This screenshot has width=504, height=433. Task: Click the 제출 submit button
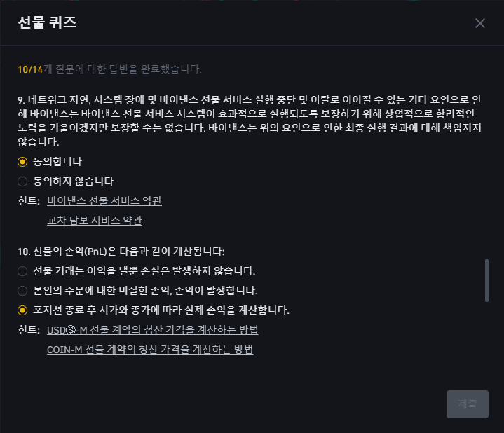pyautogui.click(x=468, y=404)
